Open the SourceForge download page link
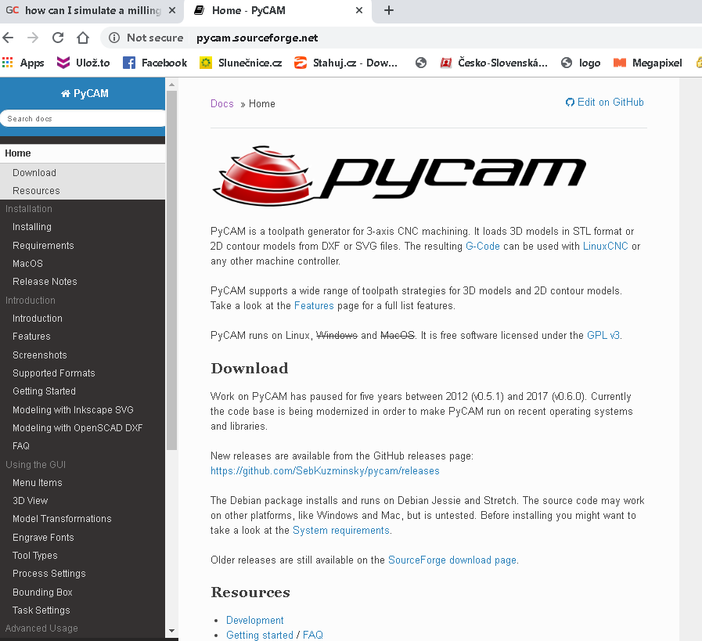Image resolution: width=702 pixels, height=641 pixels. tap(452, 560)
